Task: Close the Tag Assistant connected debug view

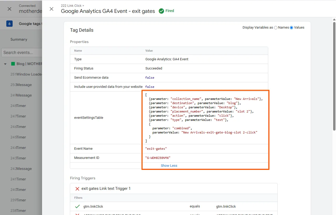Action: pos(9,9)
